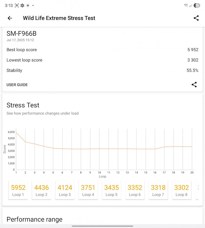The image size is (205, 228).
Task: Tap the Loop 8 lowest score card
Action: [x=181, y=190]
